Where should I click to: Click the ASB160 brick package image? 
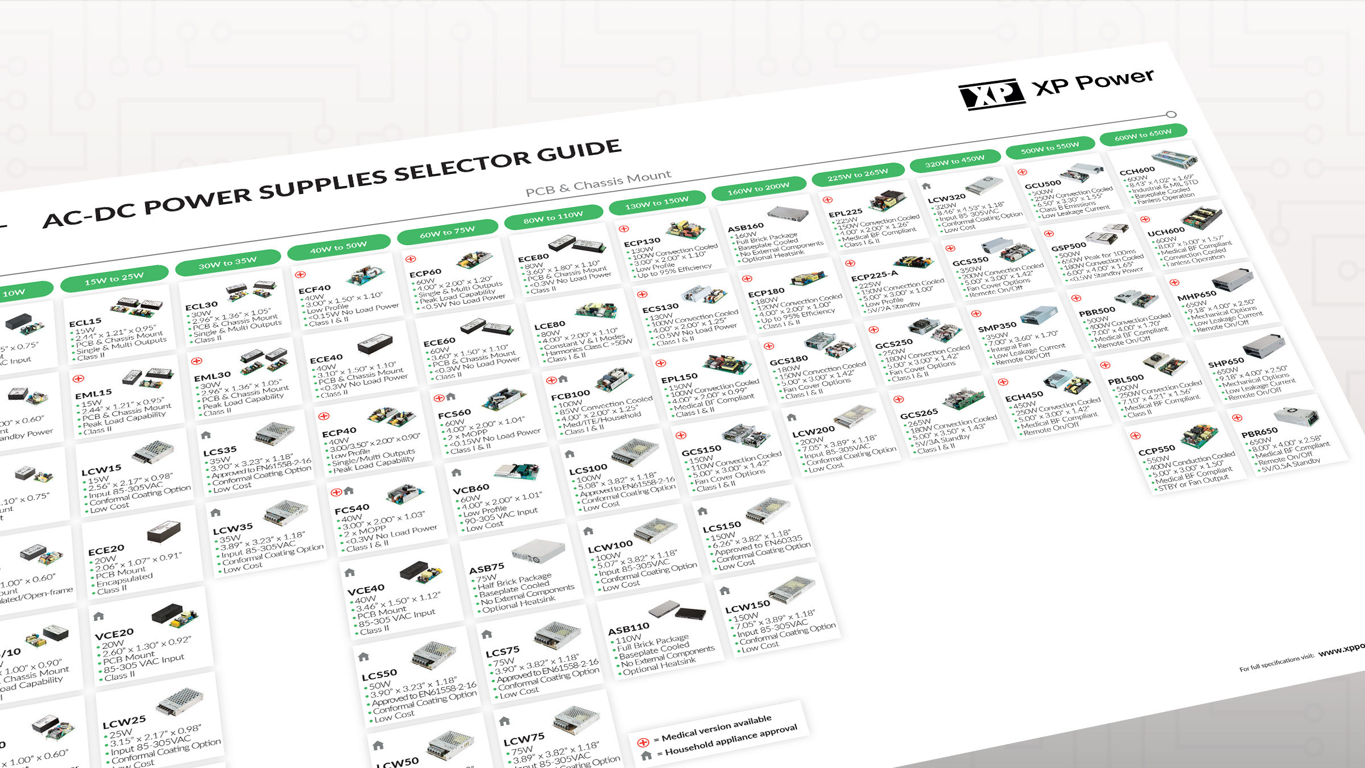(788, 214)
